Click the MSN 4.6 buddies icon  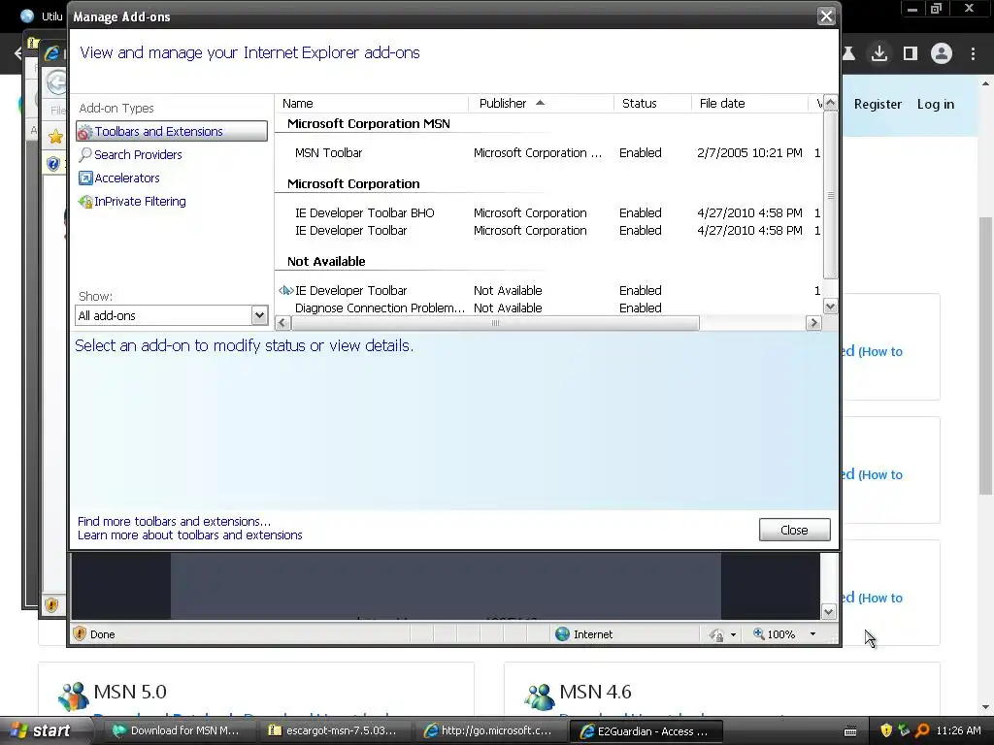(540, 696)
